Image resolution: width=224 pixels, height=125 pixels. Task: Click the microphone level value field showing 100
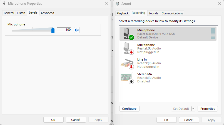tap(64, 30)
